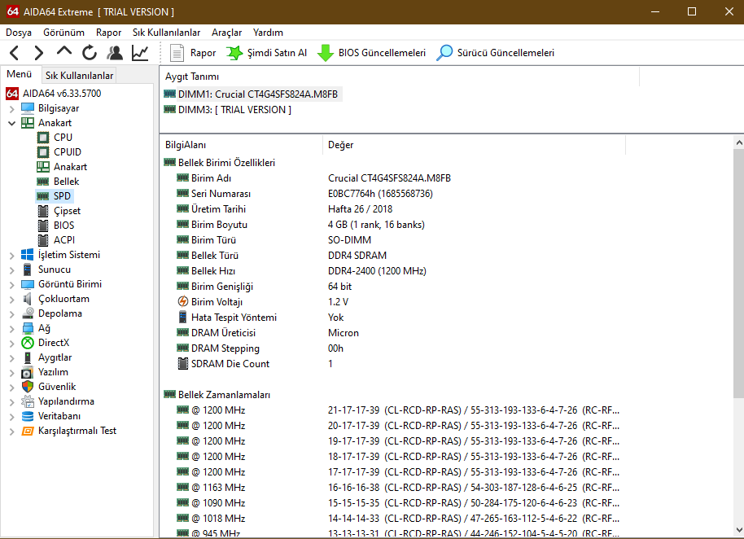Open the Yardım menu
Image resolution: width=744 pixels, height=539 pixels.
[x=268, y=33]
